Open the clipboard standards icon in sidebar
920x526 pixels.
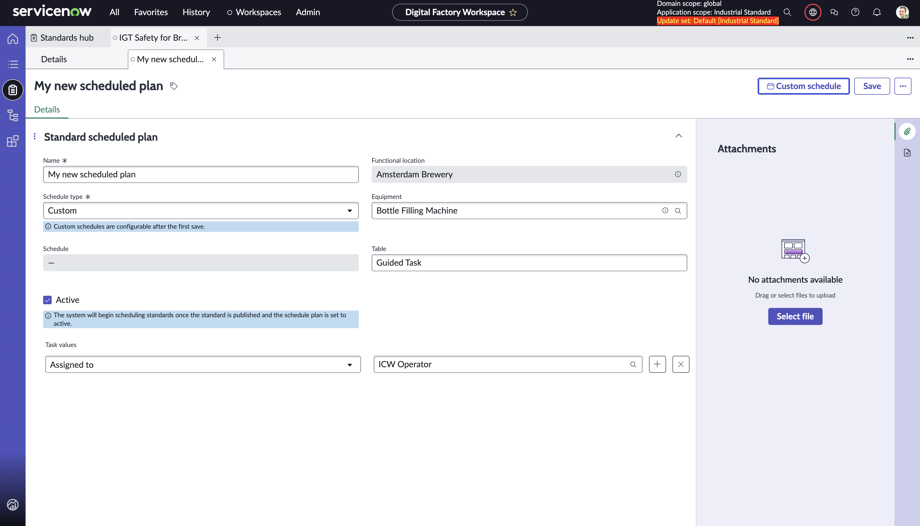[13, 90]
